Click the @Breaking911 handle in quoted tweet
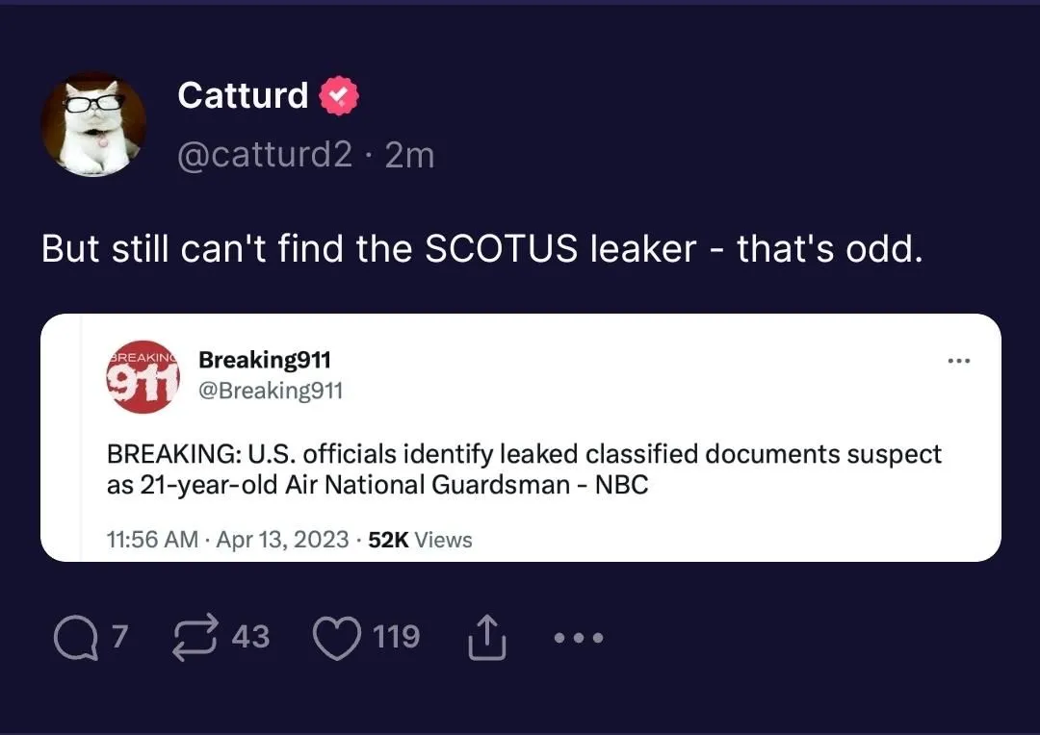 [270, 391]
